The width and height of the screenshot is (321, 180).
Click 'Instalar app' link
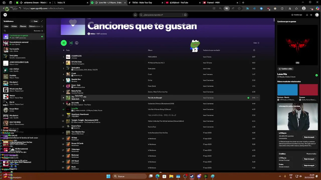coord(297,15)
